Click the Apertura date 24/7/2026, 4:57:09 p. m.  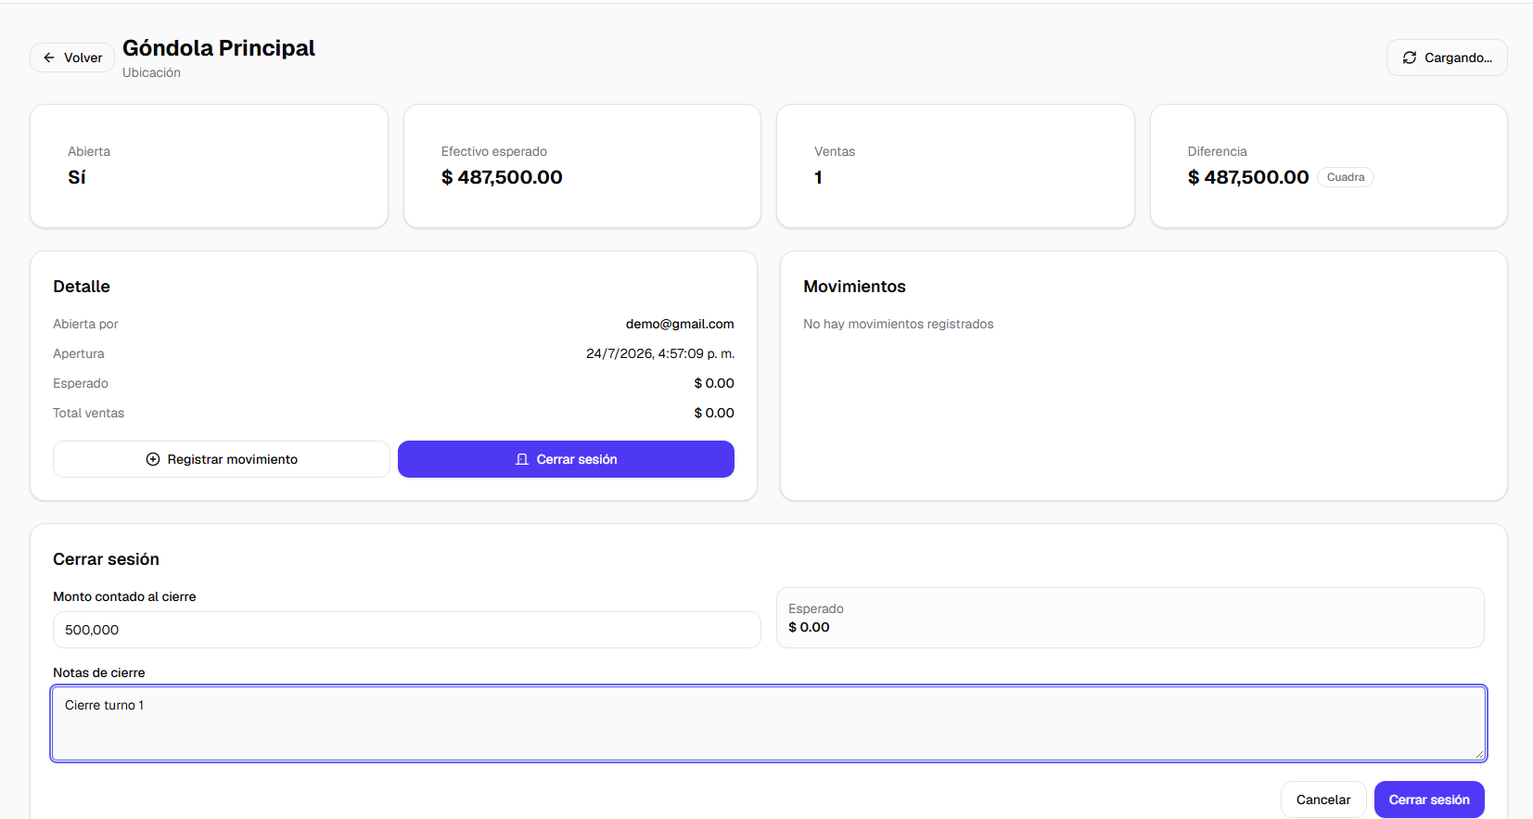(x=660, y=353)
